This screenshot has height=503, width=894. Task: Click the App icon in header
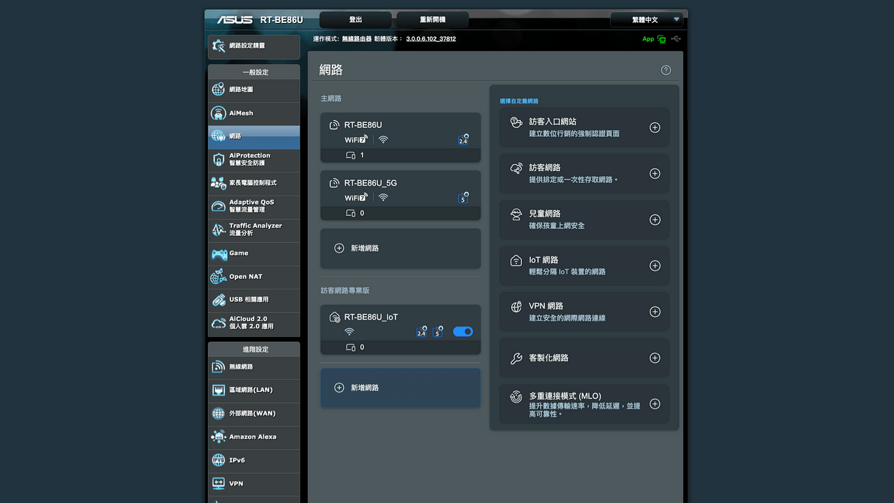(654, 39)
